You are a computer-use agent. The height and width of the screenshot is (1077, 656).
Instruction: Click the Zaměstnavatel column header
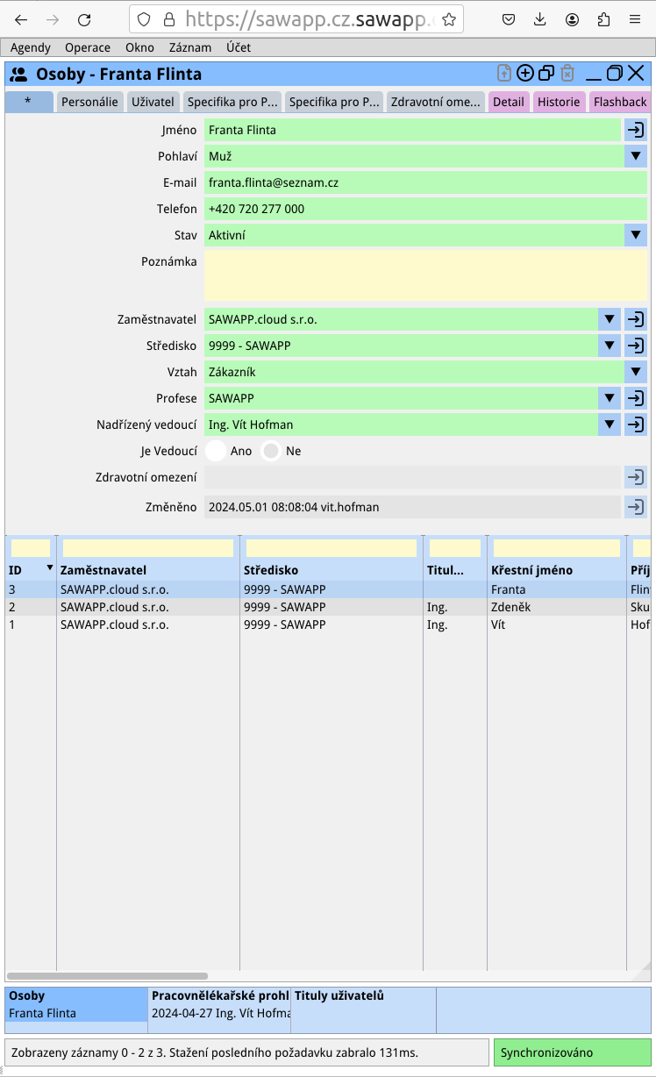tap(103, 570)
